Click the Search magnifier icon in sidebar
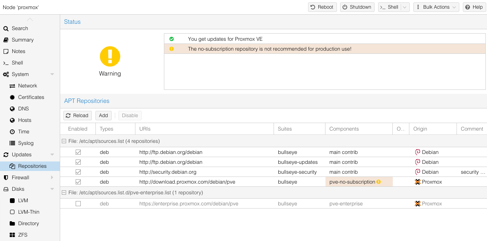 click(x=6, y=28)
